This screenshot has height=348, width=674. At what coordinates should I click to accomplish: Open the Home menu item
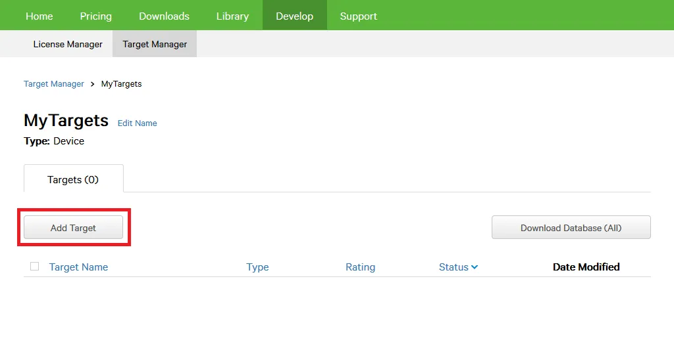(x=39, y=16)
